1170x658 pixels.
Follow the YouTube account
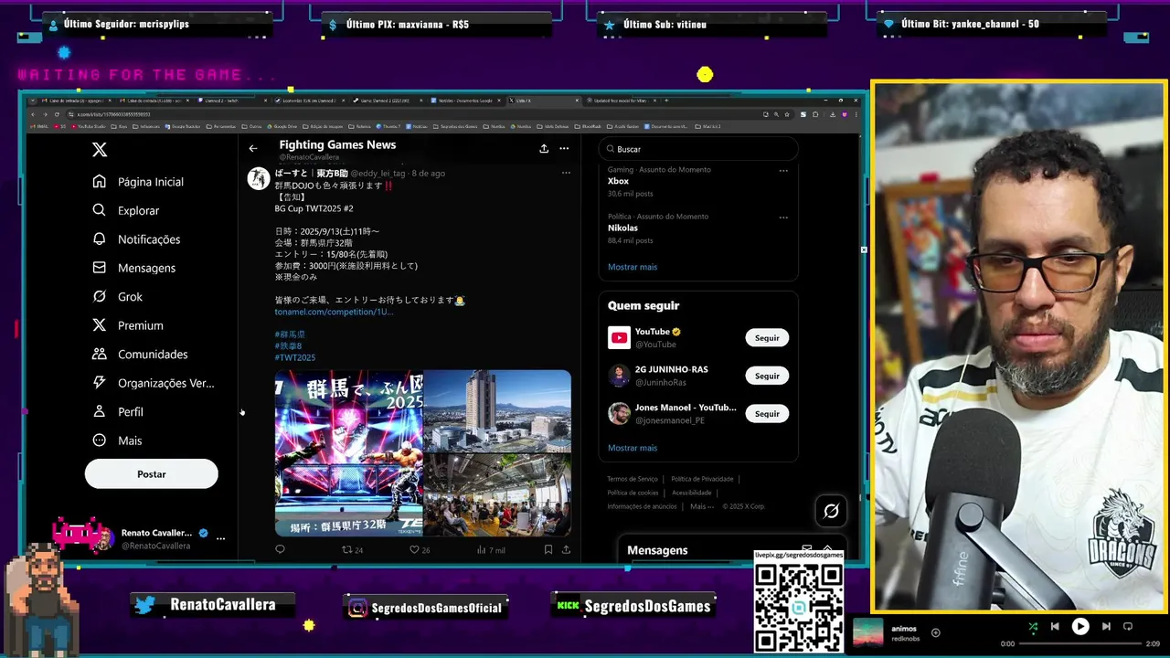767,338
